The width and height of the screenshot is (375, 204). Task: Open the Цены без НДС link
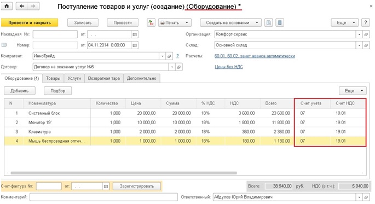click(229, 67)
